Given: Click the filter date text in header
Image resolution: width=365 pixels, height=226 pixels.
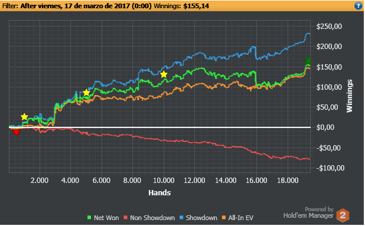Looking at the screenshot, I should pyautogui.click(x=86, y=6).
